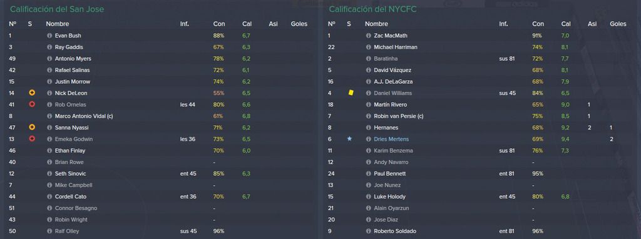
Task: Open info icon beside Dries Mertens
Action: tap(368, 139)
